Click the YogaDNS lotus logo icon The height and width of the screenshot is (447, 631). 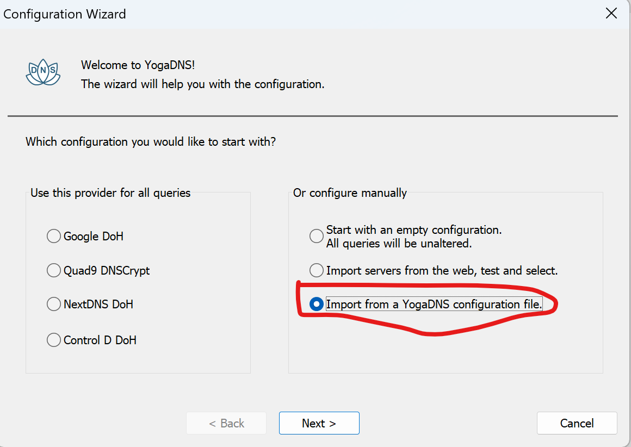coord(43,72)
